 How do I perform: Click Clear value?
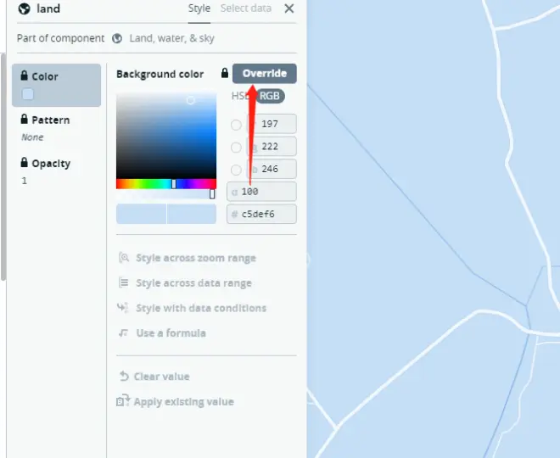[x=161, y=377]
